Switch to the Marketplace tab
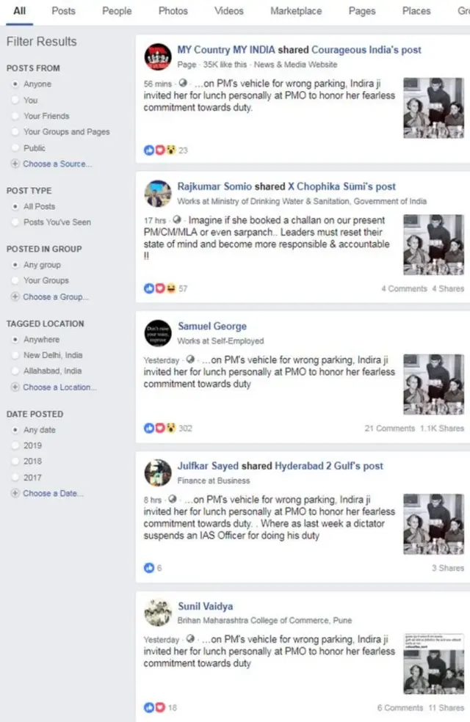 tap(296, 11)
